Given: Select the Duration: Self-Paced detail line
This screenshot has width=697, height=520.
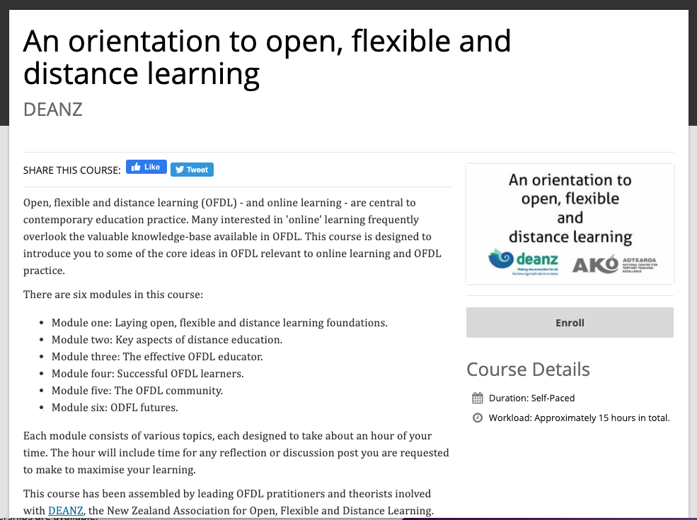Looking at the screenshot, I should [x=531, y=397].
